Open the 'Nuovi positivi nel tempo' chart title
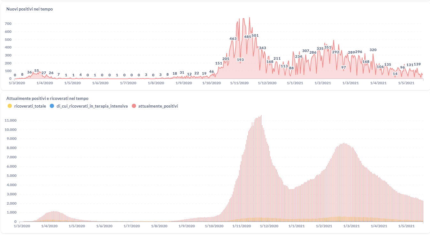 (30, 9)
